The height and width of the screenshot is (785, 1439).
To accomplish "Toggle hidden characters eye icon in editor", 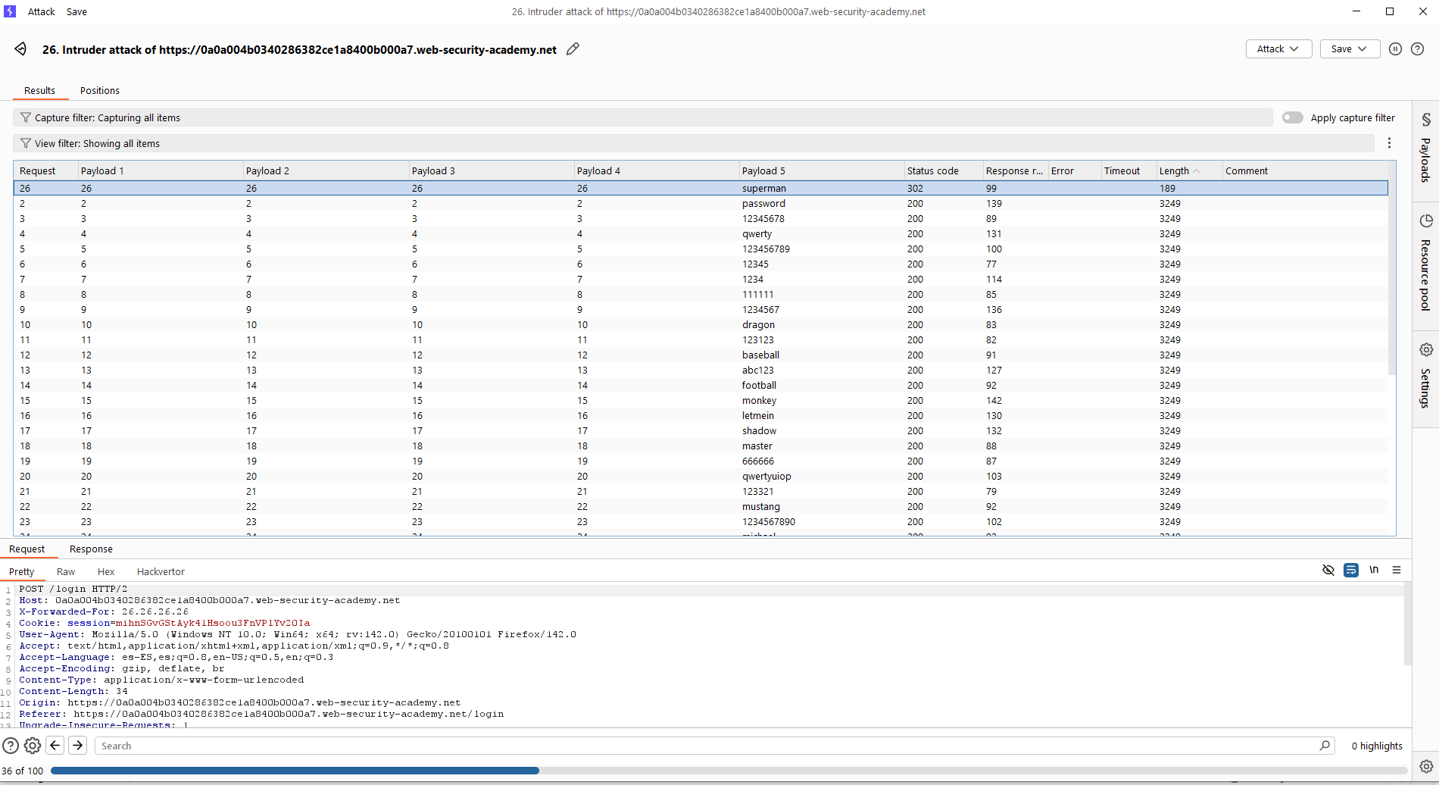I will point(1328,570).
